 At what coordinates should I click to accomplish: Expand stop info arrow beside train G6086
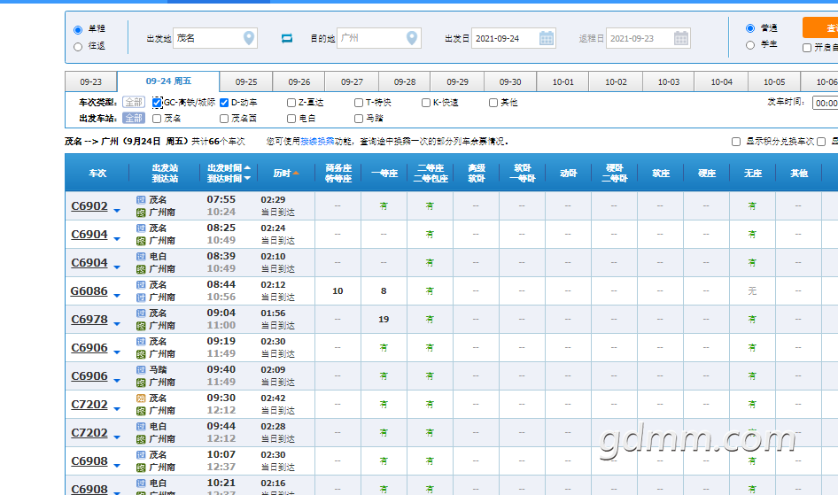[x=117, y=297]
